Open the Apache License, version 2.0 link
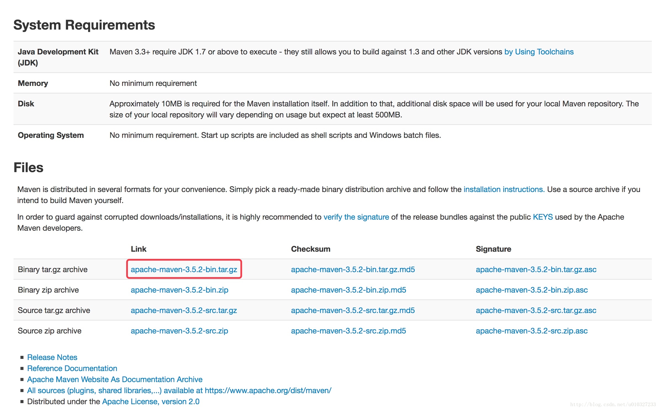 [151, 401]
